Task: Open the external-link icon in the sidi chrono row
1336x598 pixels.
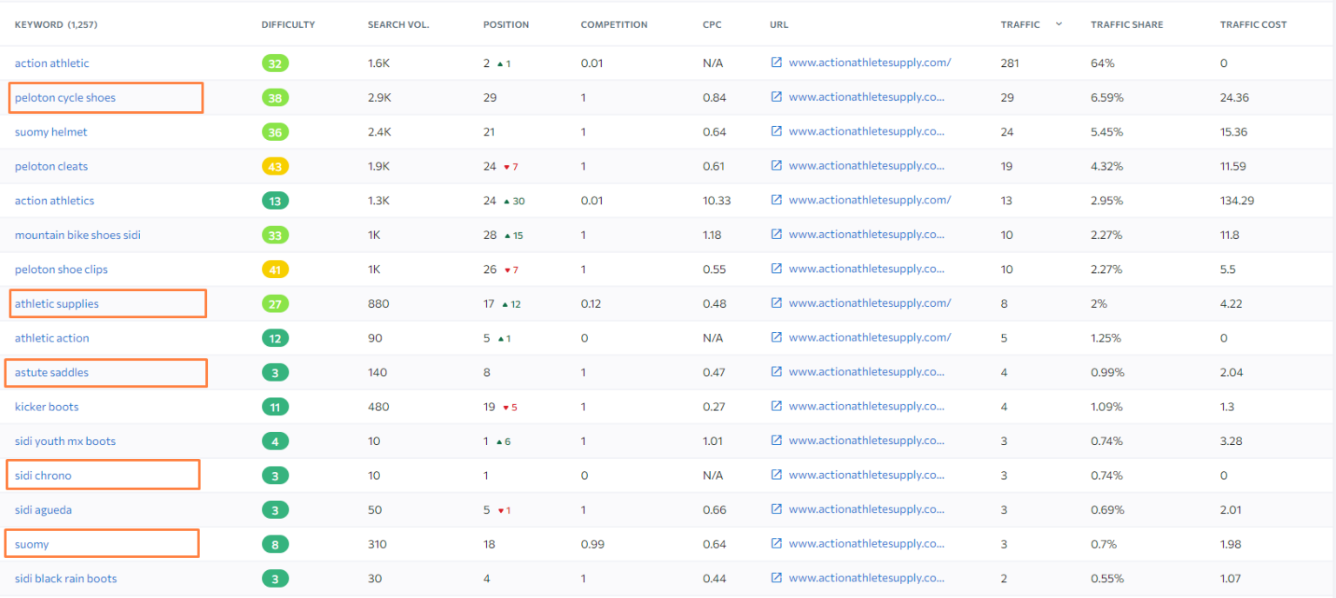Action: click(777, 475)
